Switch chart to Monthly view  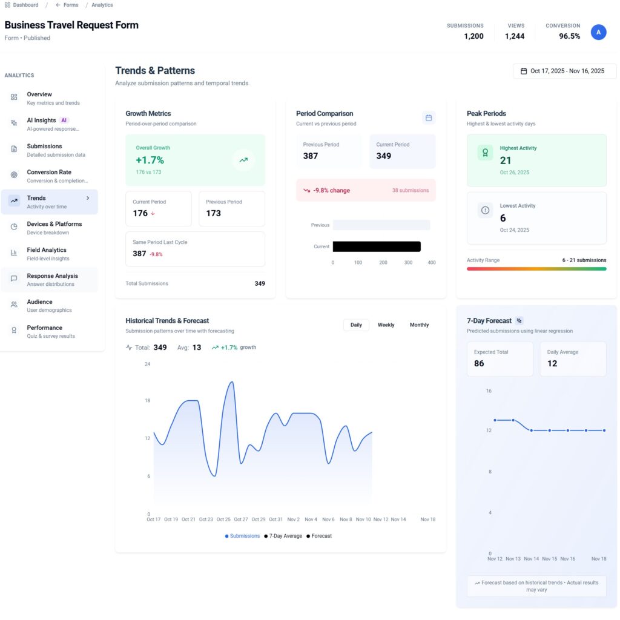[x=419, y=325]
